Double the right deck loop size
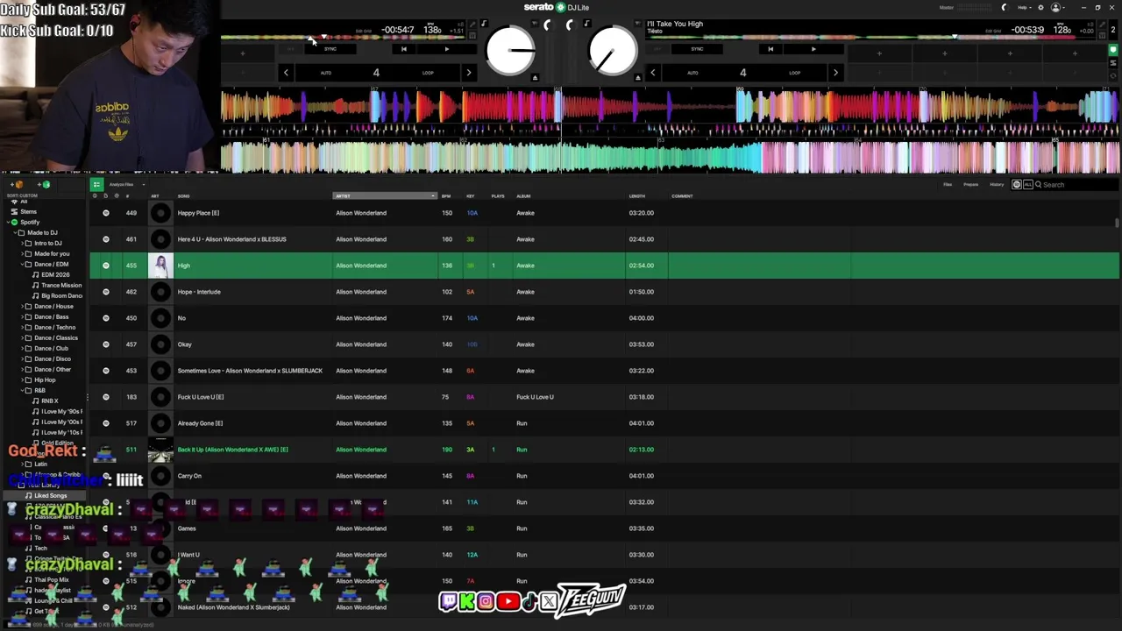Screen dimensions: 1122x631 pyautogui.click(x=835, y=73)
